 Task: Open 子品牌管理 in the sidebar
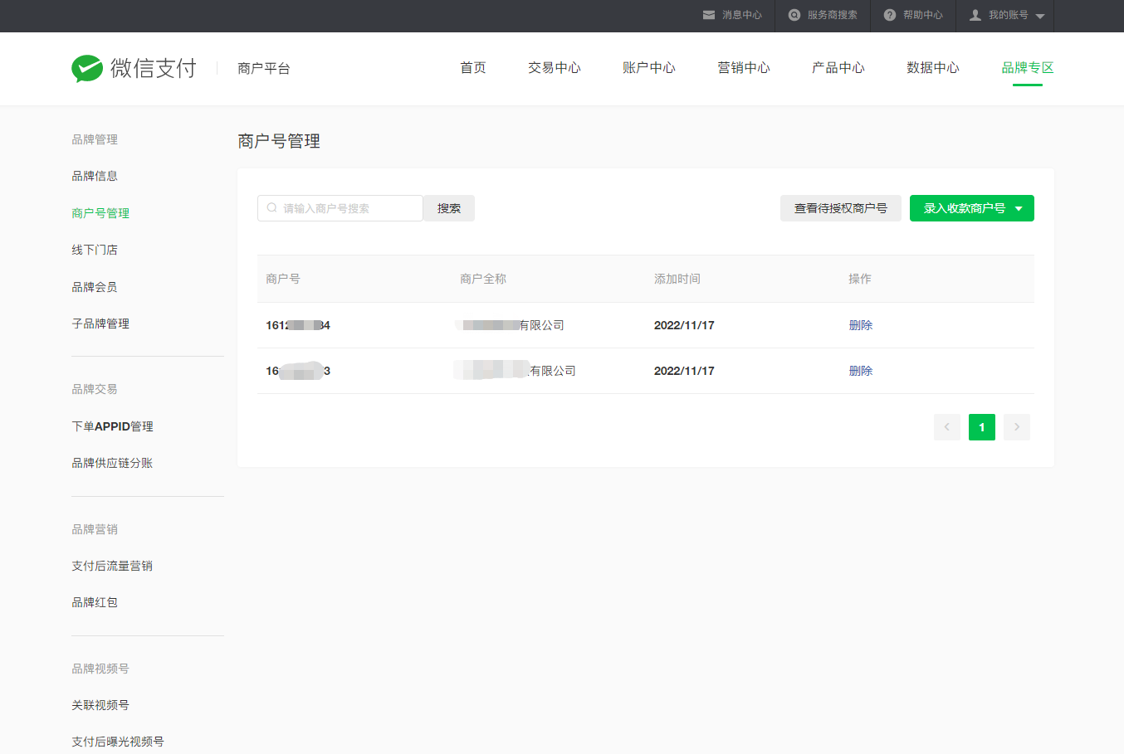click(100, 323)
